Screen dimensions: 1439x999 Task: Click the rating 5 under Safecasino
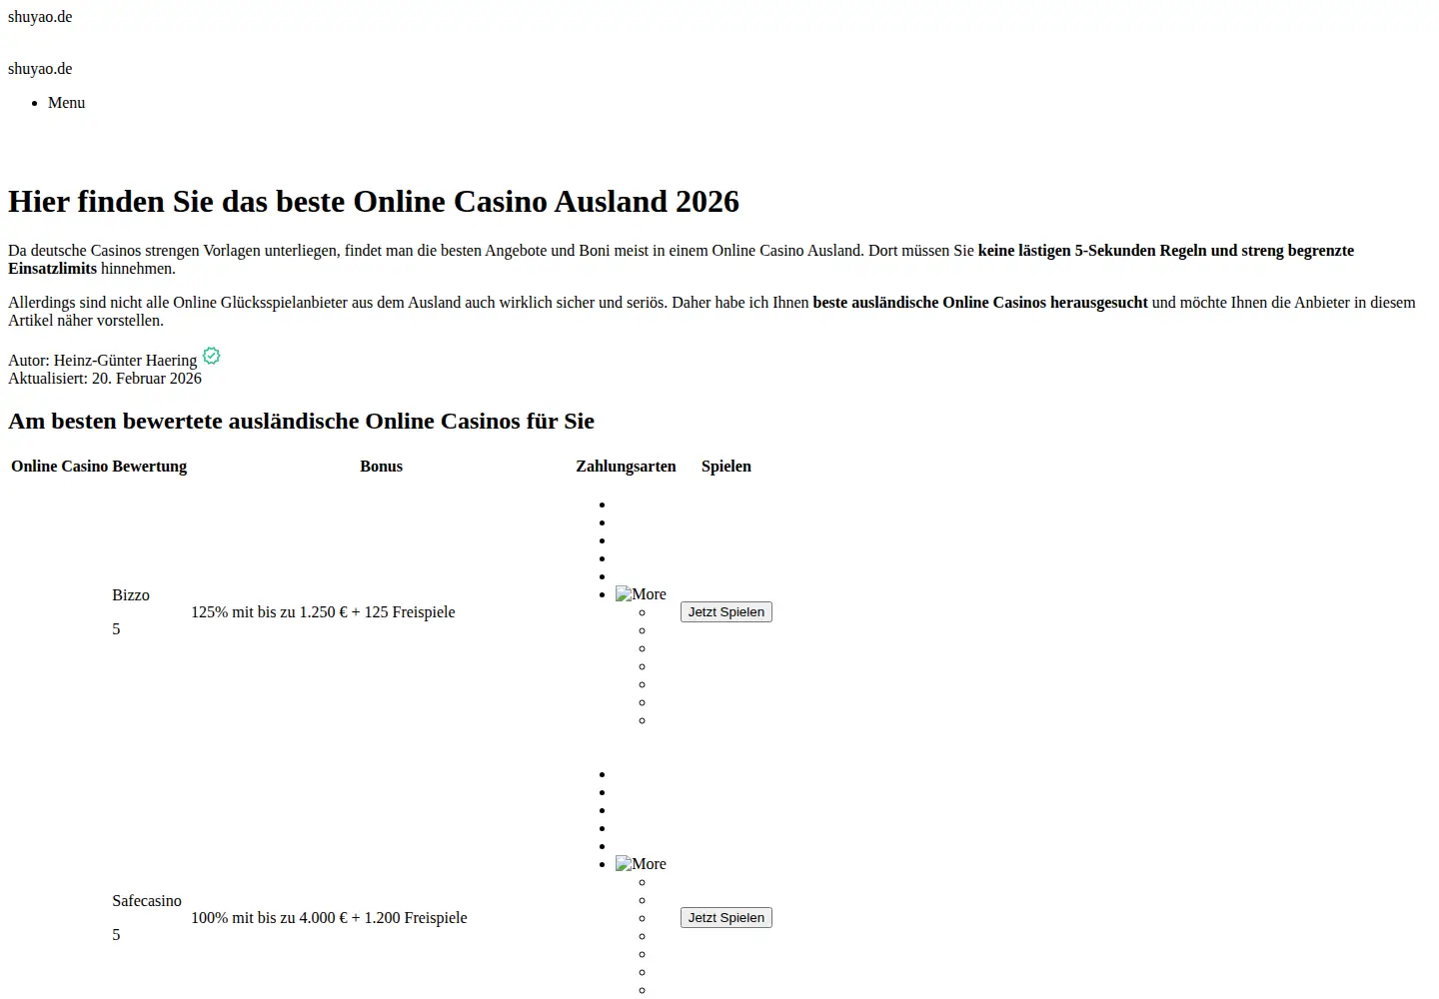(x=116, y=935)
